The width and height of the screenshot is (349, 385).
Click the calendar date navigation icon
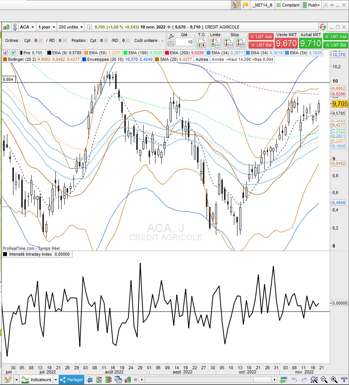[284, 380]
